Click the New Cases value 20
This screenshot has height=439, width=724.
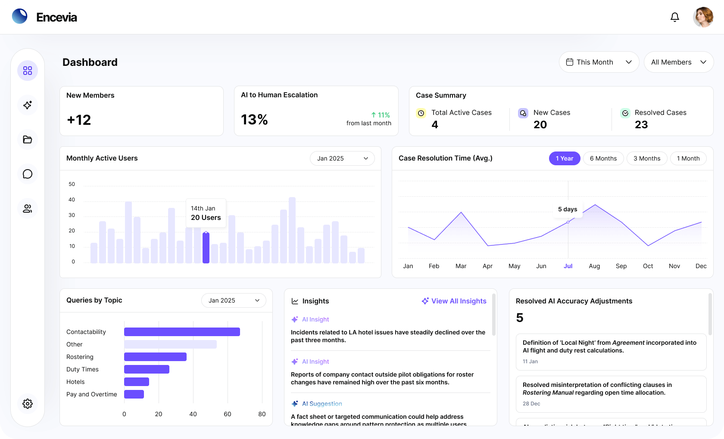point(540,125)
